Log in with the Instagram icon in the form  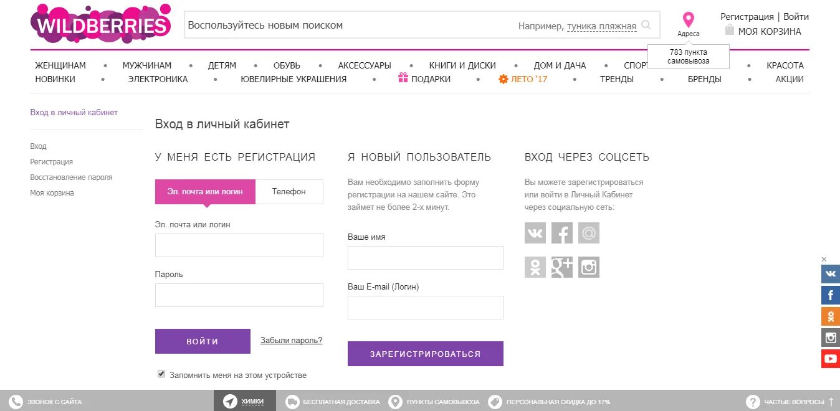click(589, 267)
